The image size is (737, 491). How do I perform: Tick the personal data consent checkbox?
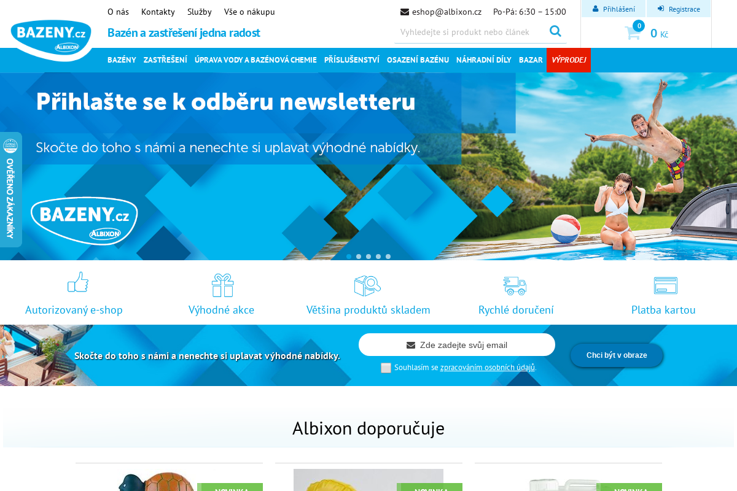pyautogui.click(x=386, y=368)
